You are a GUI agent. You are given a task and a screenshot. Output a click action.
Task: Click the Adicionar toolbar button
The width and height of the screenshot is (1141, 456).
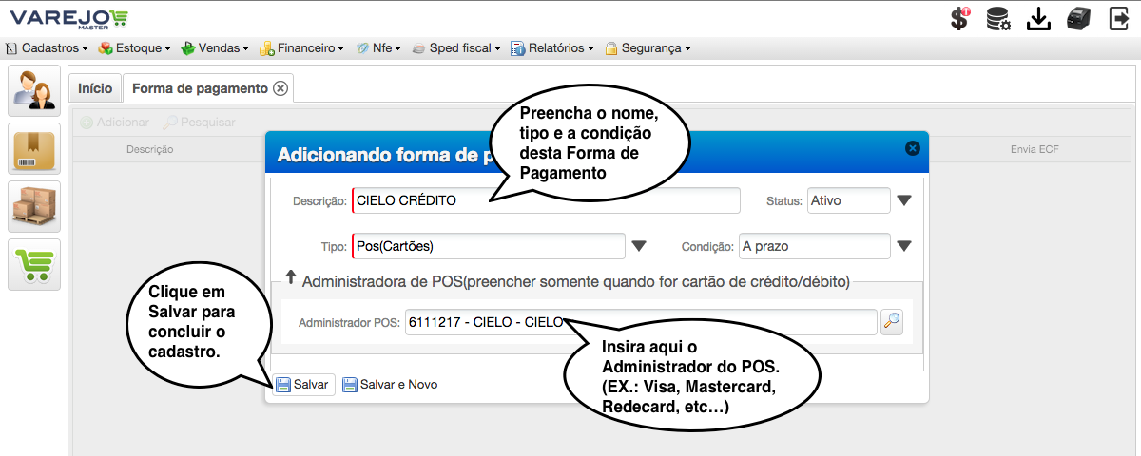tap(115, 123)
